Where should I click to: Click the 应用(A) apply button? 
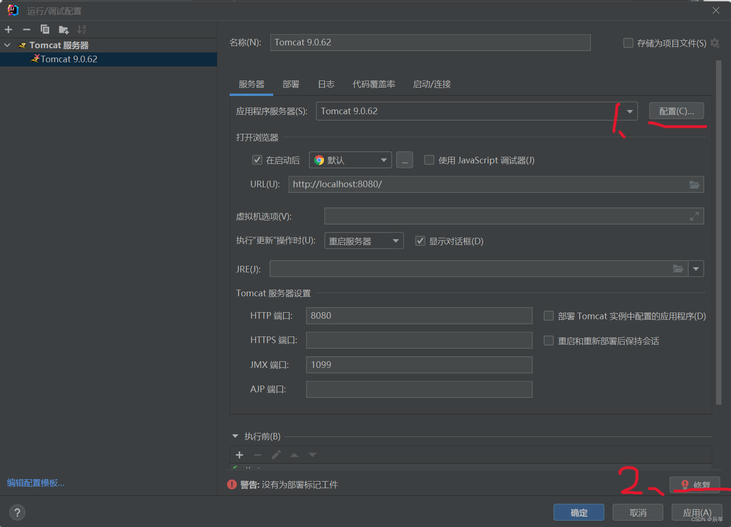pos(697,512)
